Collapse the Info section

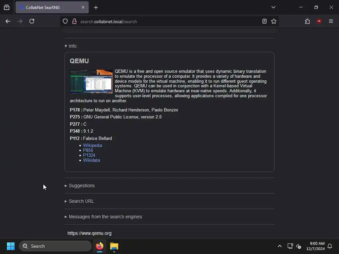[x=71, y=46]
